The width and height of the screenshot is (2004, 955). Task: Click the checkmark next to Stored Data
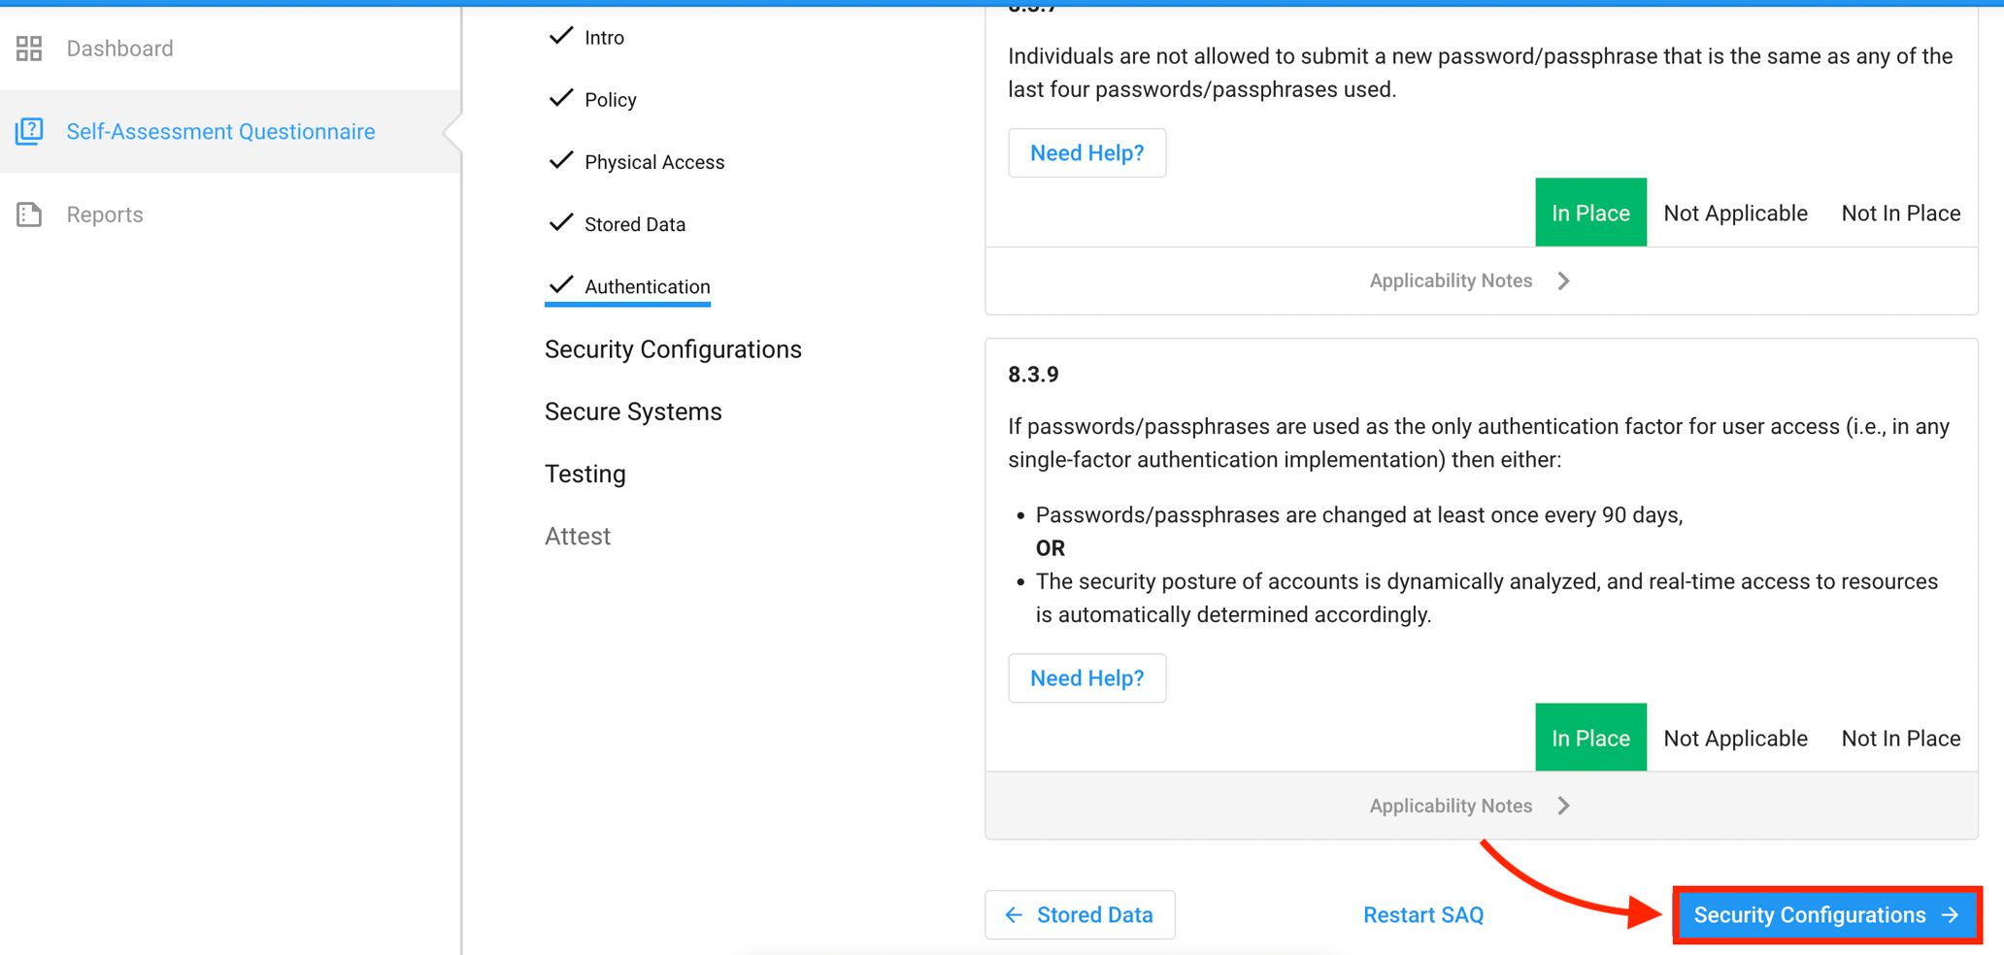(560, 223)
